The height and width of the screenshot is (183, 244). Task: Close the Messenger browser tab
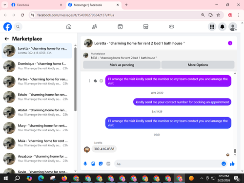click(118, 5)
